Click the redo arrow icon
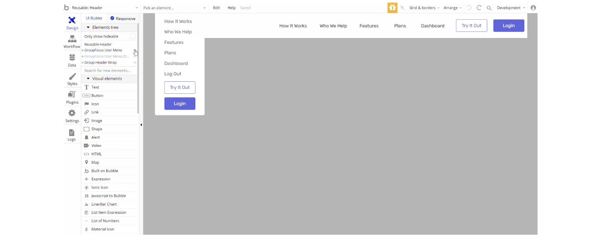 (x=479, y=8)
